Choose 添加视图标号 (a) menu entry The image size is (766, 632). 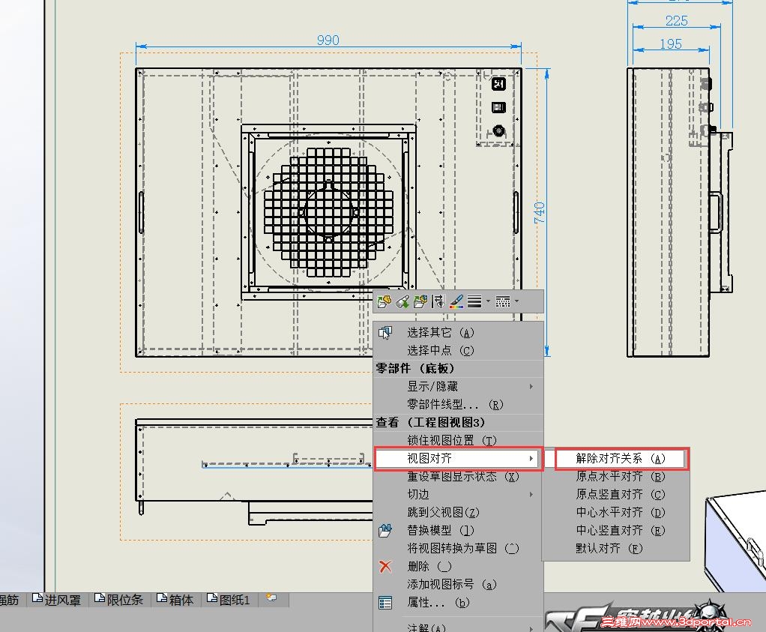point(458,585)
